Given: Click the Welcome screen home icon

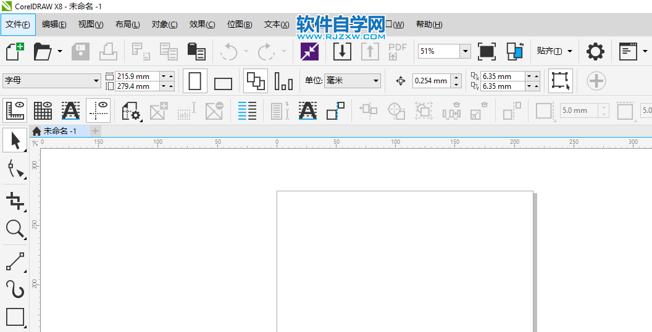Looking at the screenshot, I should coord(36,131).
